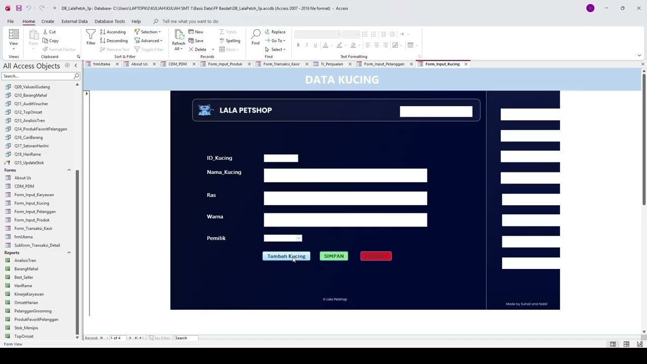The height and width of the screenshot is (364, 647).
Task: Click the Cut scissors icon
Action: tap(45, 32)
